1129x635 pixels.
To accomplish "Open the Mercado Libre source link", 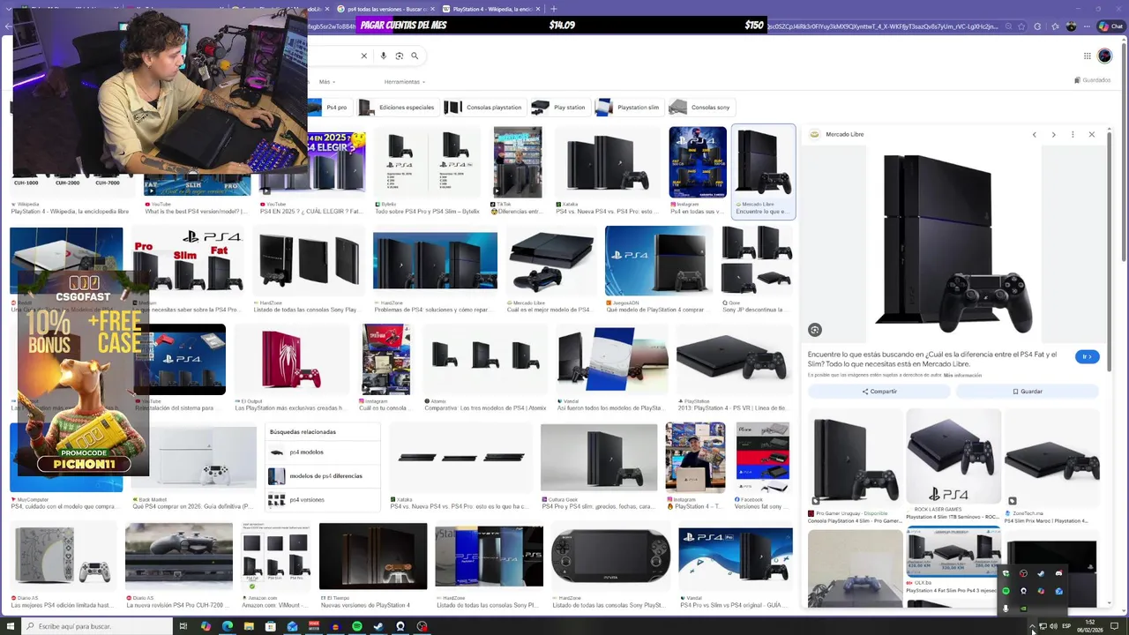I will pos(838,134).
